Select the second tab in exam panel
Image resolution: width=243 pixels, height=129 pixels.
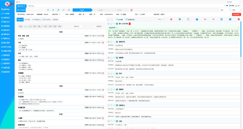coord(28,19)
